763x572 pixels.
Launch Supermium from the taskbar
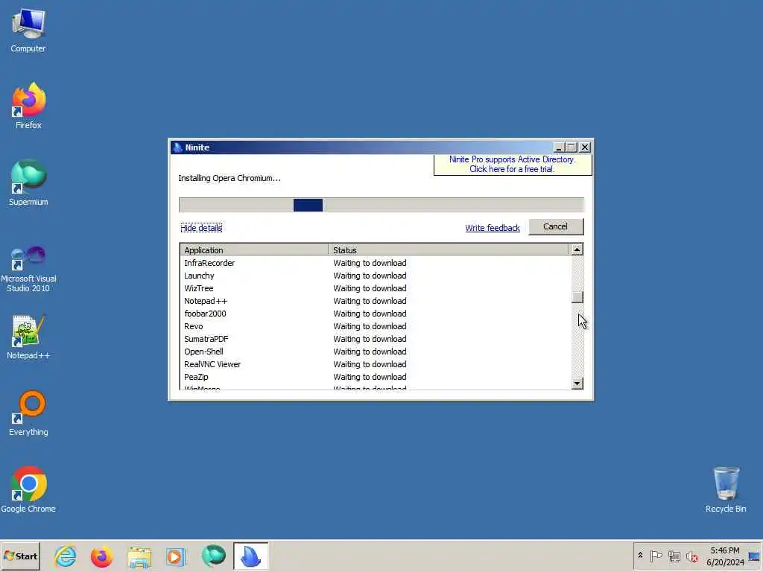213,556
